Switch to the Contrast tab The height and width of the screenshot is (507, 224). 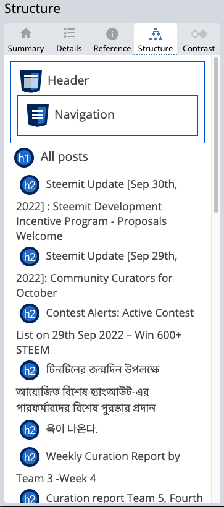tap(199, 39)
